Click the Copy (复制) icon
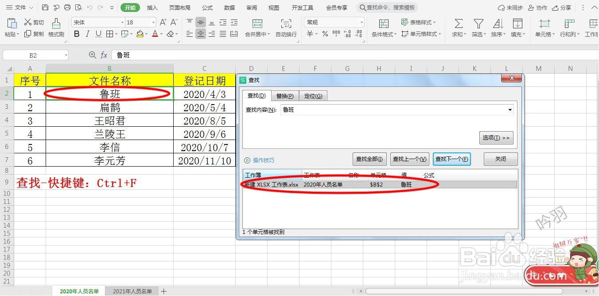This screenshot has height=296, width=599. [x=27, y=34]
